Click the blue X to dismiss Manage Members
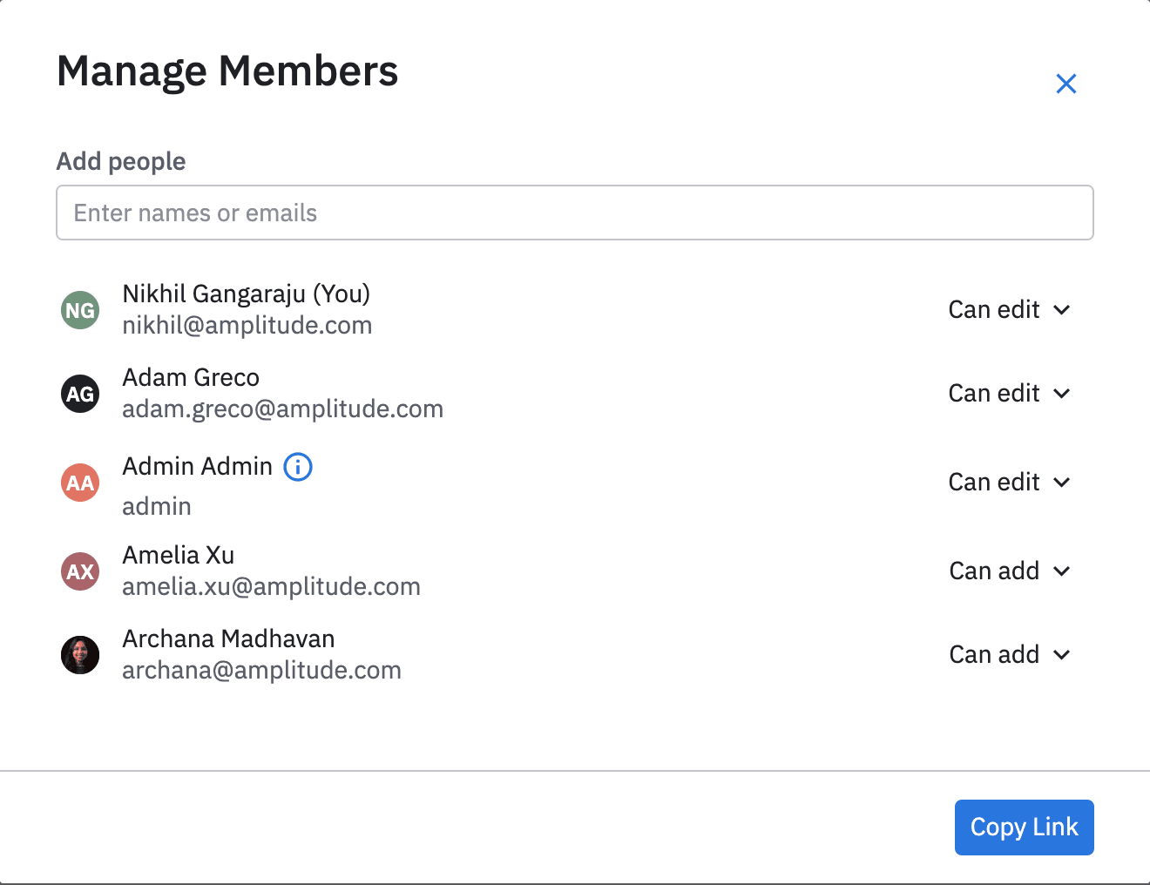 [x=1066, y=84]
